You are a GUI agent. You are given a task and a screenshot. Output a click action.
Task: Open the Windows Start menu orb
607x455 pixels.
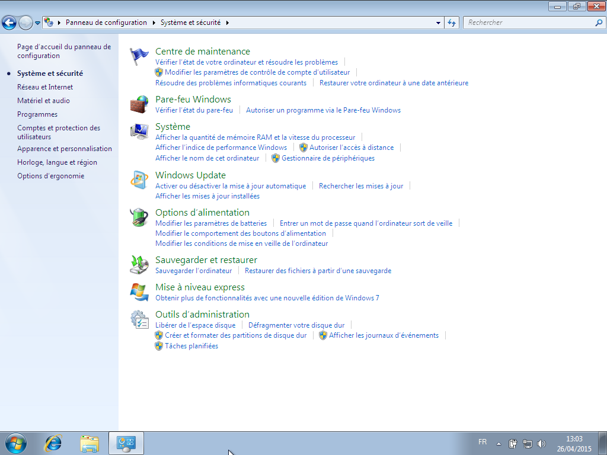point(16,443)
